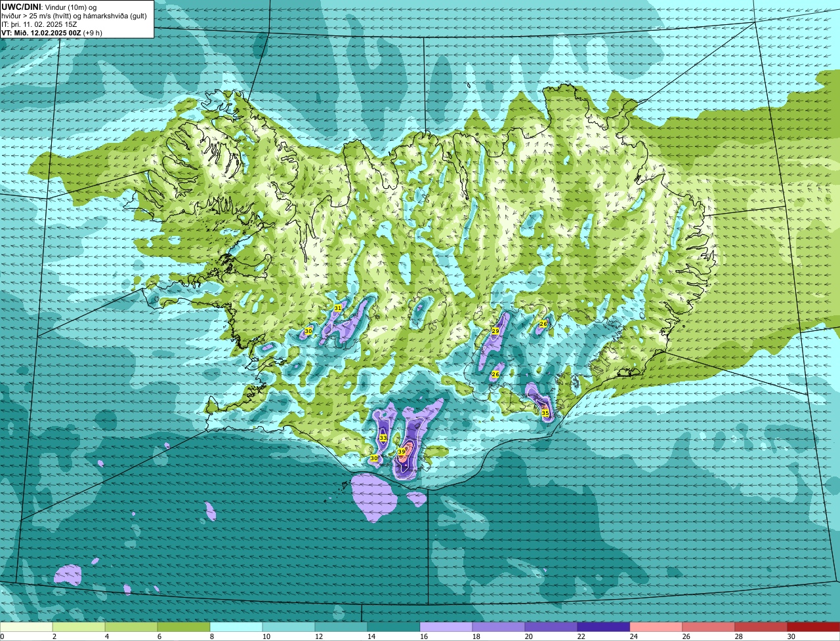The height and width of the screenshot is (641, 840).
Task: Click the legend scale tick label 6
Action: (159, 636)
